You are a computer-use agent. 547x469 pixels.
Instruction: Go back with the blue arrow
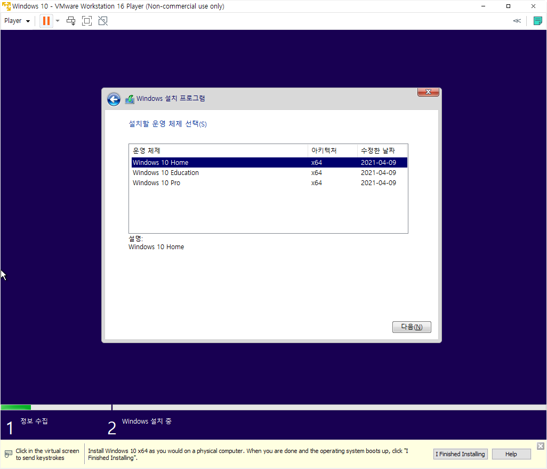click(114, 100)
